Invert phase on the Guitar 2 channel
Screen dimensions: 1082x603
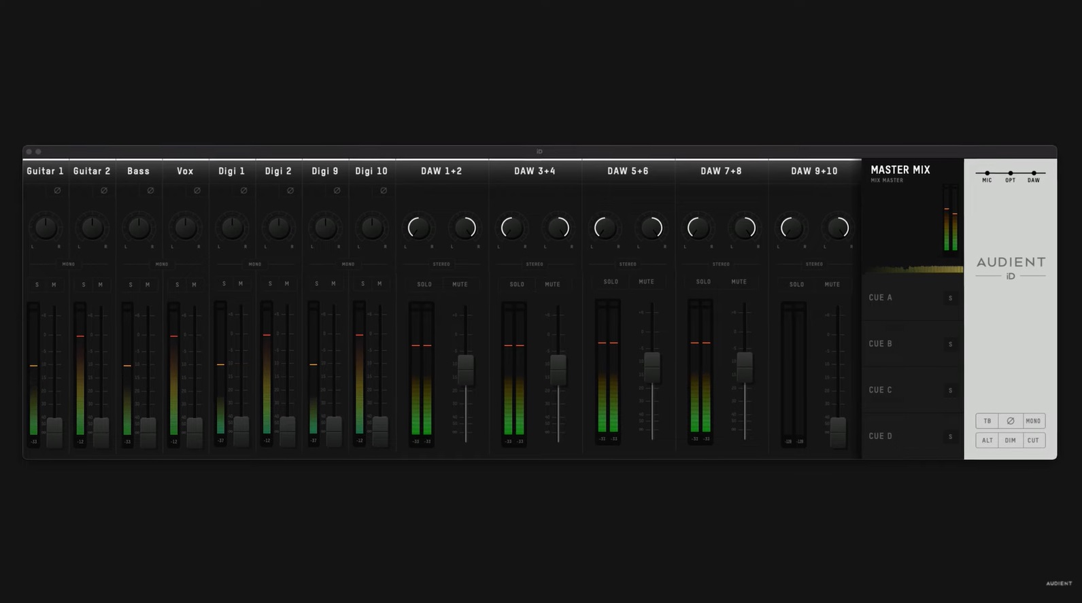[x=104, y=190]
